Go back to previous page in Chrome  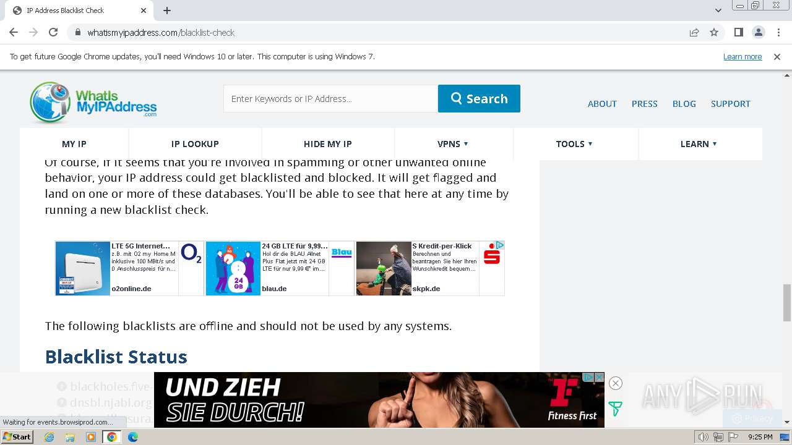(14, 33)
